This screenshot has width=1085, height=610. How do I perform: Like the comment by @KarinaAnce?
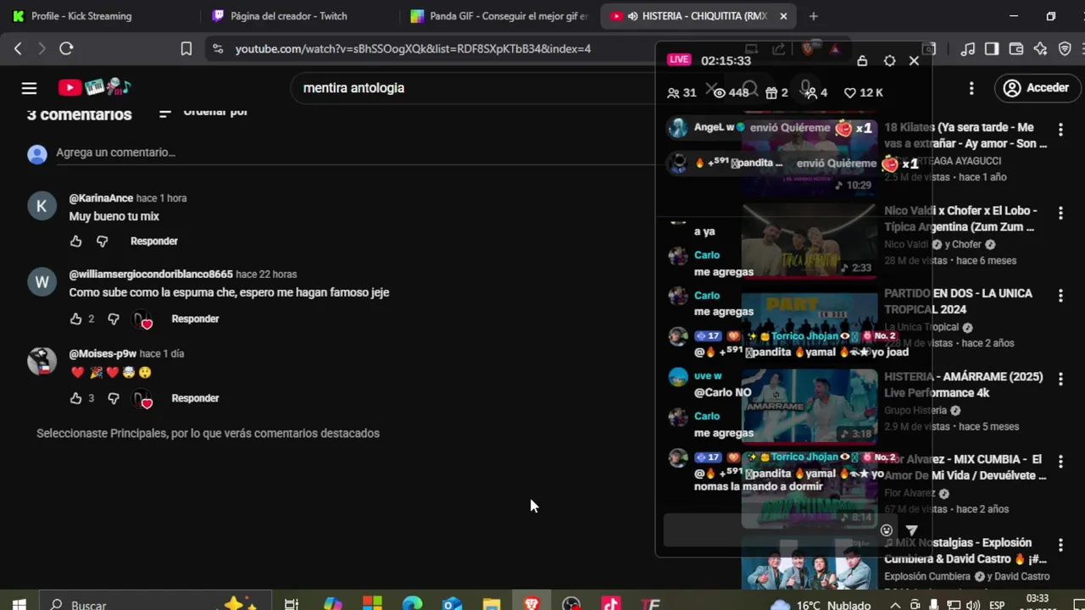click(x=76, y=241)
